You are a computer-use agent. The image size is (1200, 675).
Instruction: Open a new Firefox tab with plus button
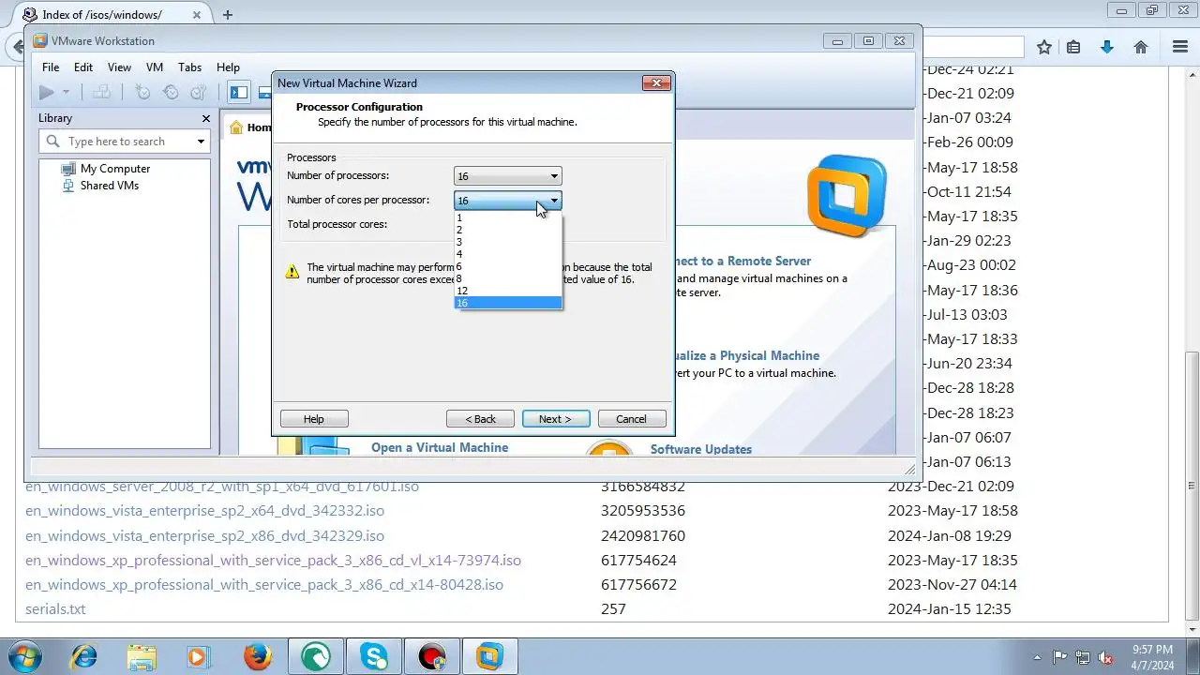tap(228, 14)
